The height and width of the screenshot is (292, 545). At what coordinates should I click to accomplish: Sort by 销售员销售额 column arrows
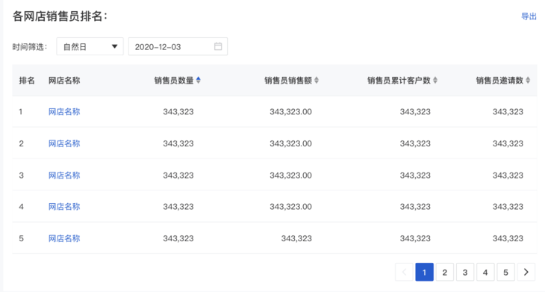point(317,81)
